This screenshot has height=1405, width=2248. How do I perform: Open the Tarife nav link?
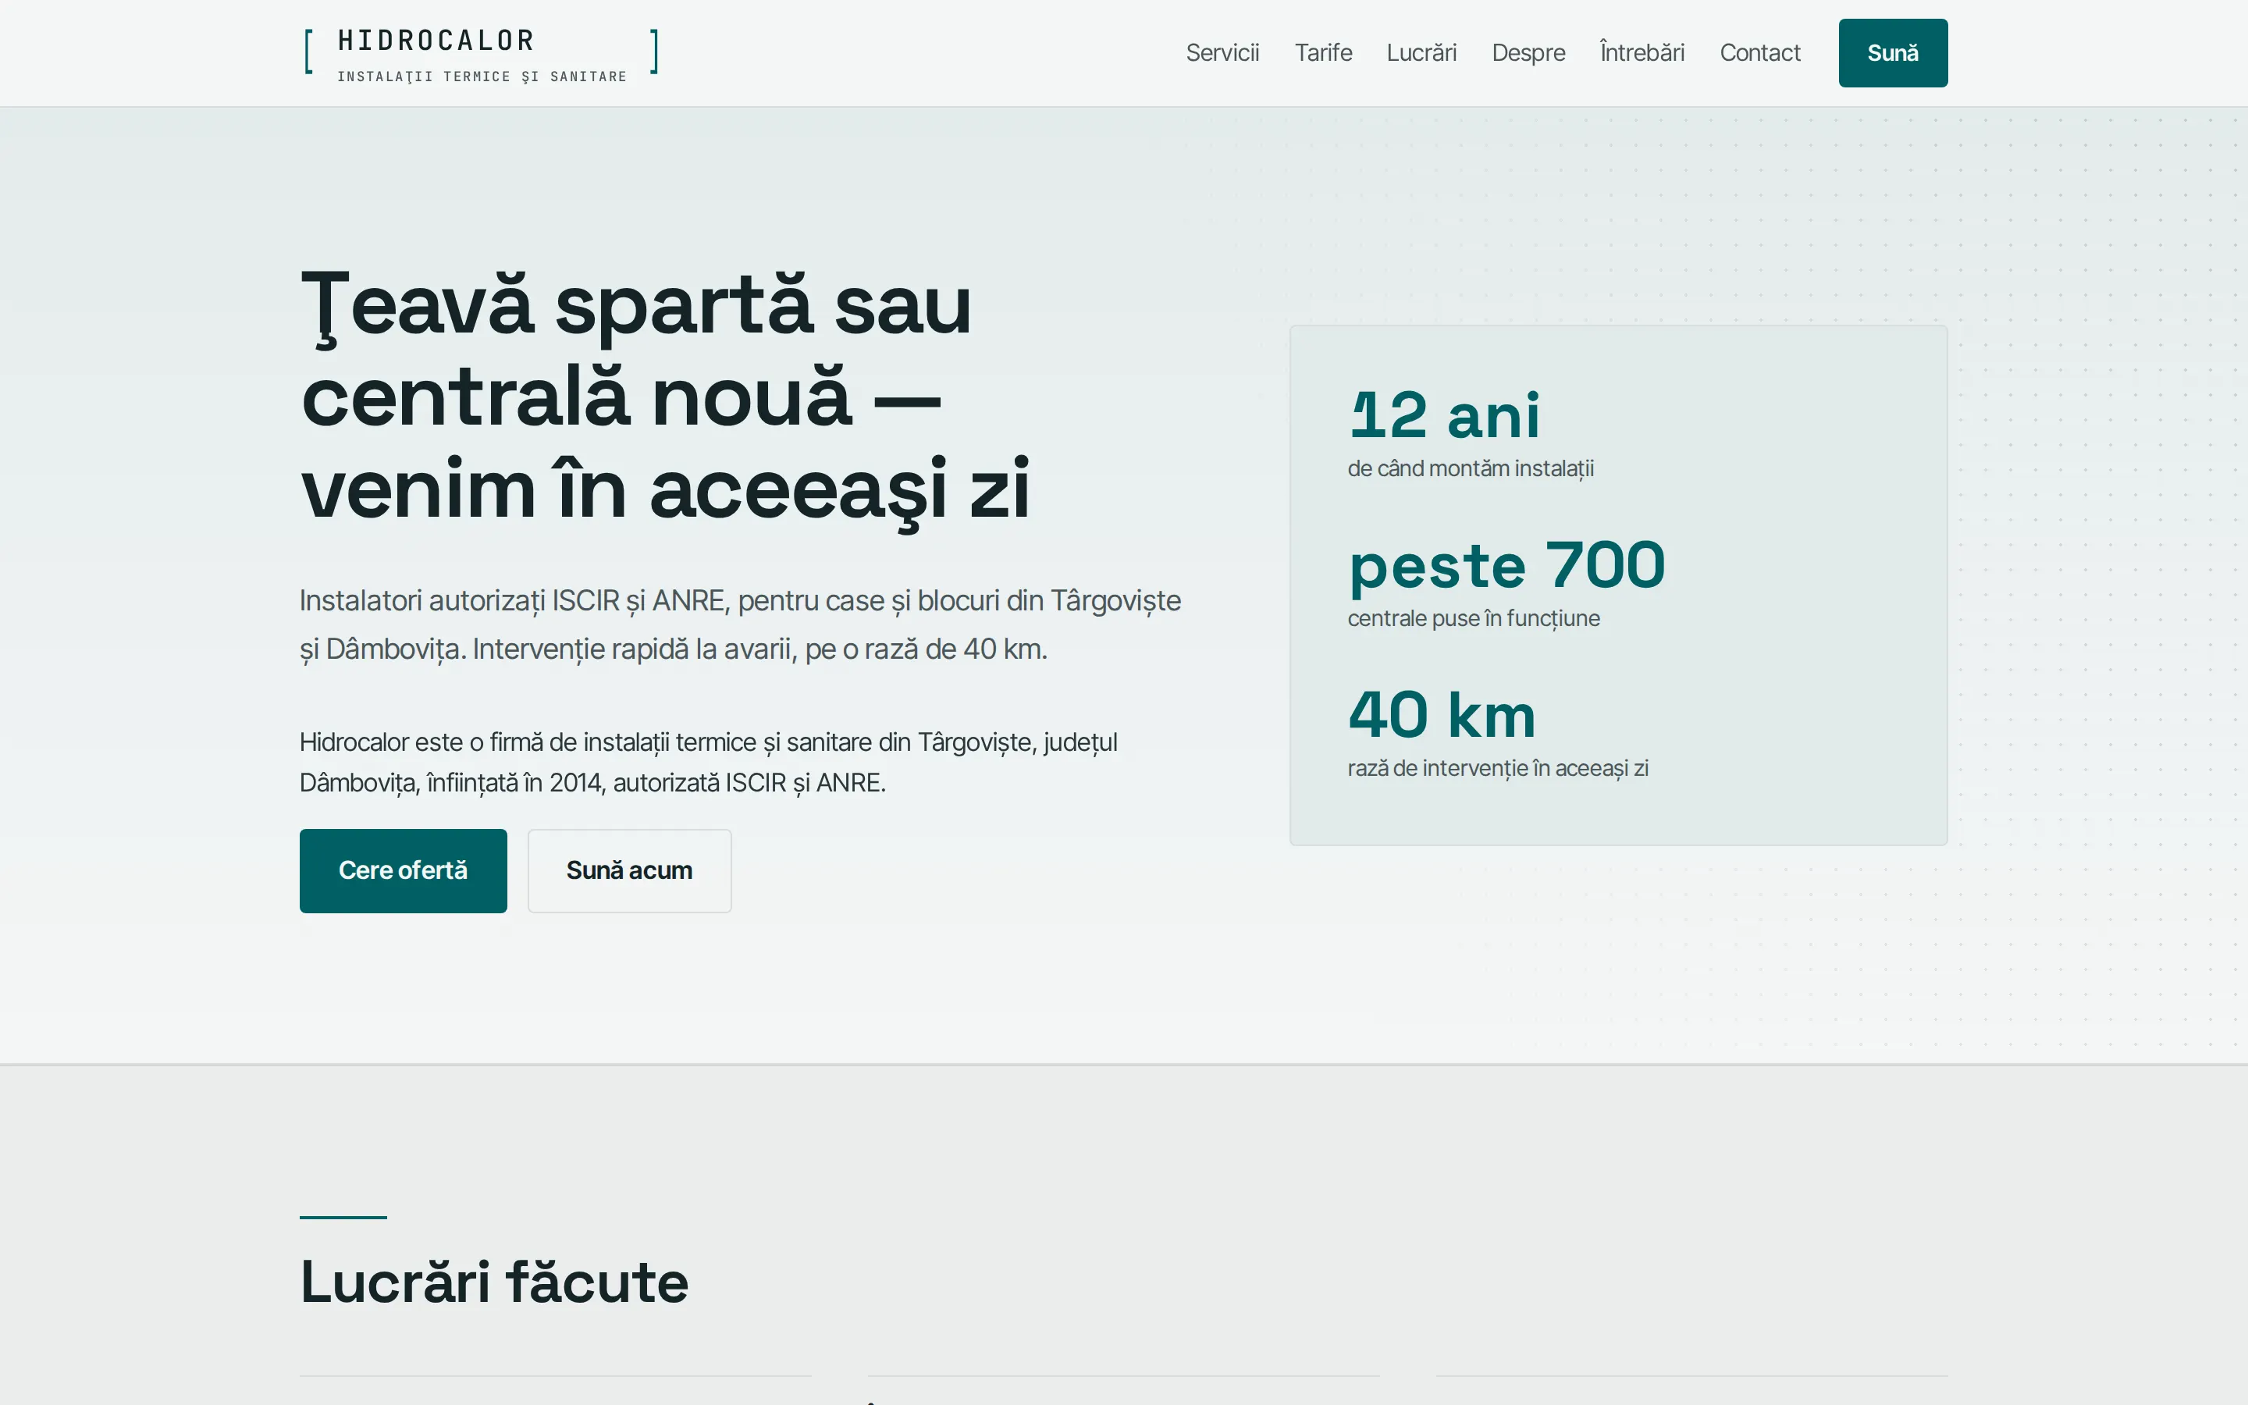(1323, 53)
